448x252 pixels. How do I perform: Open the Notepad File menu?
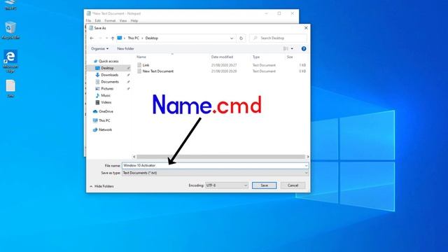pos(88,20)
